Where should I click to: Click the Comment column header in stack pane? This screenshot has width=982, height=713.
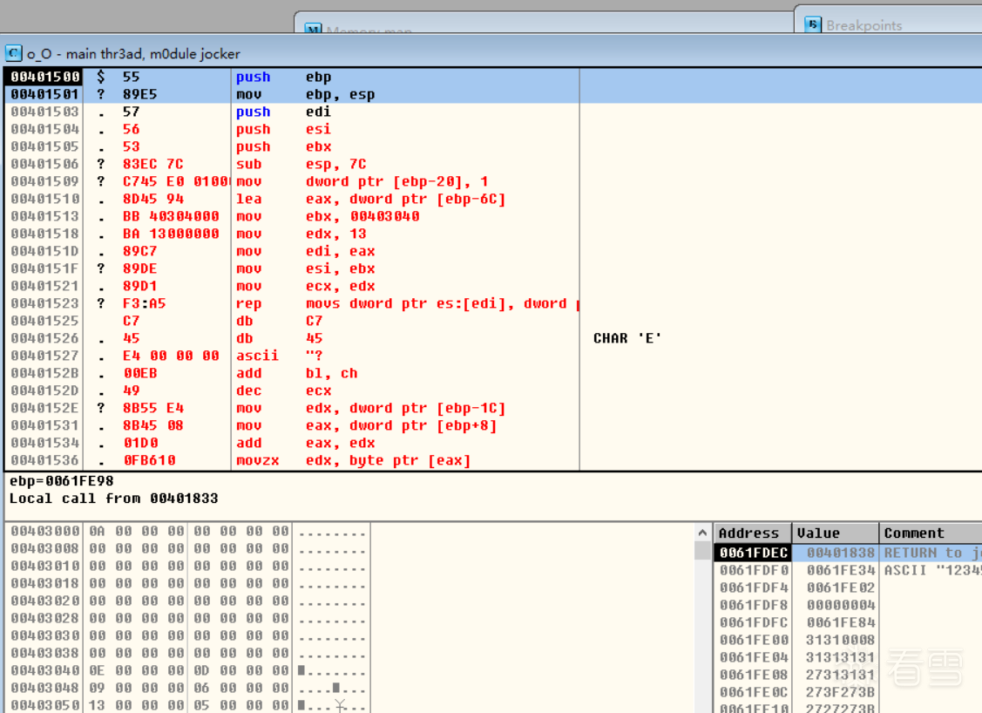(x=931, y=533)
